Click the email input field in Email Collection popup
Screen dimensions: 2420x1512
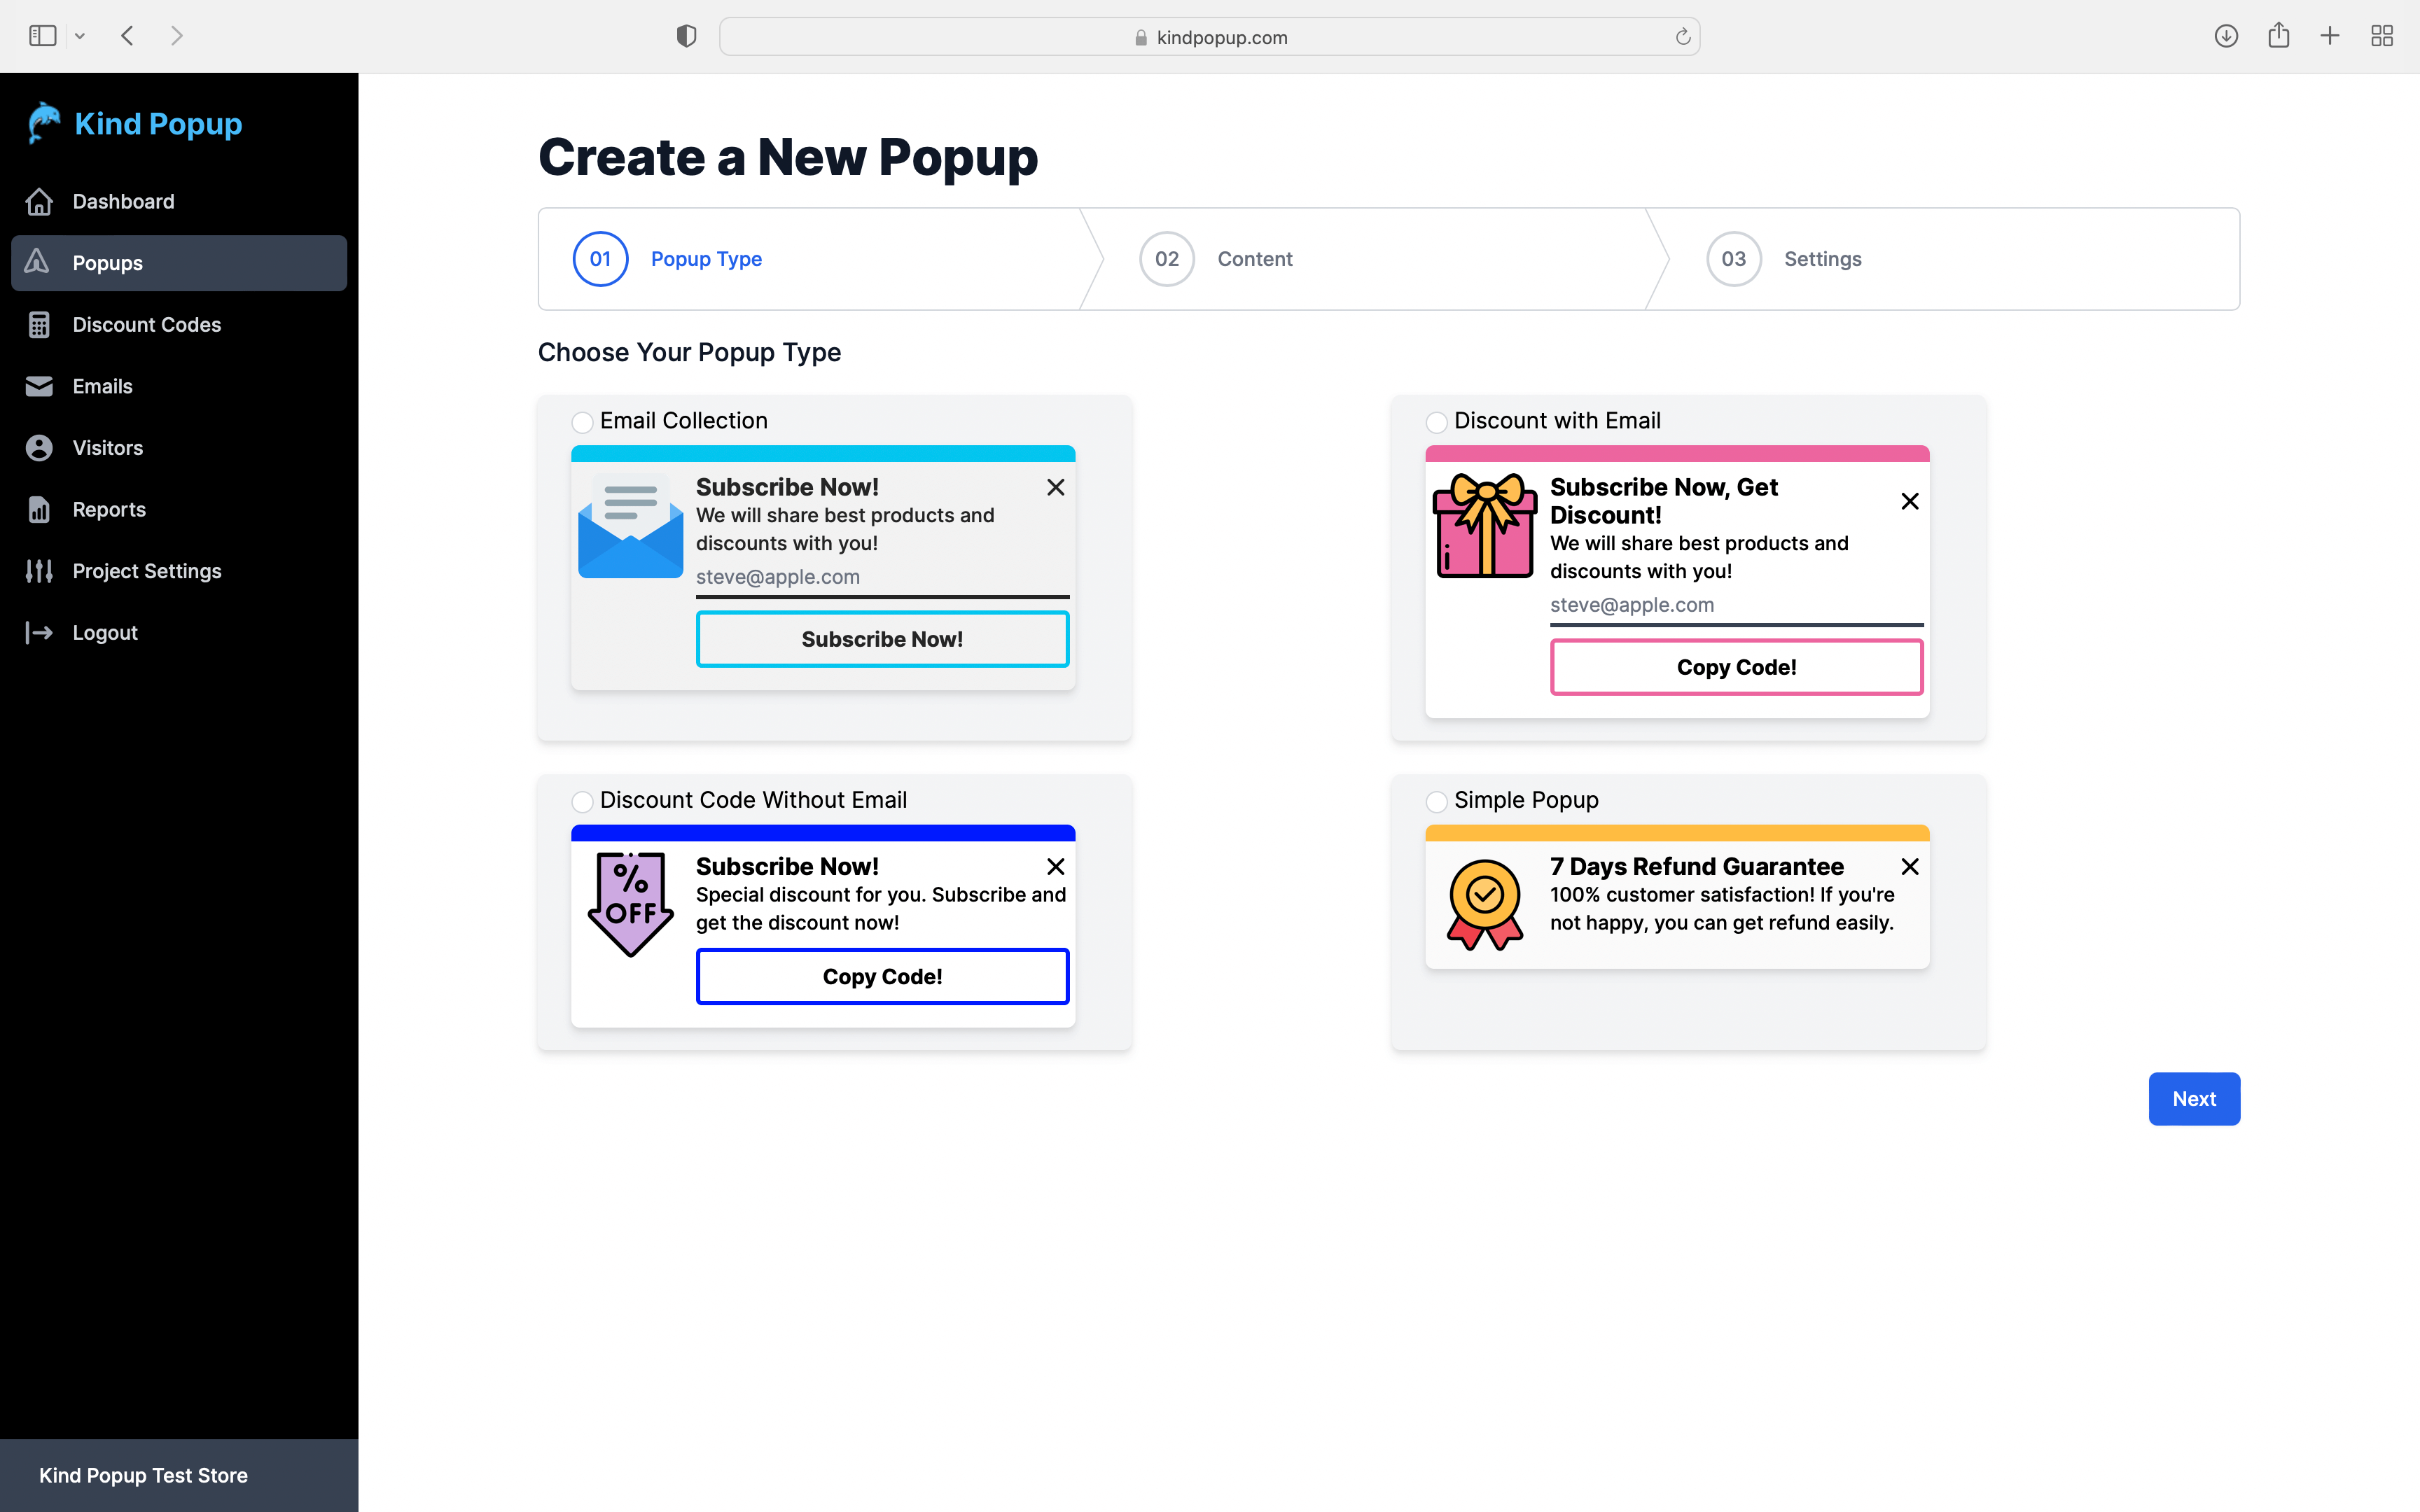[880, 575]
